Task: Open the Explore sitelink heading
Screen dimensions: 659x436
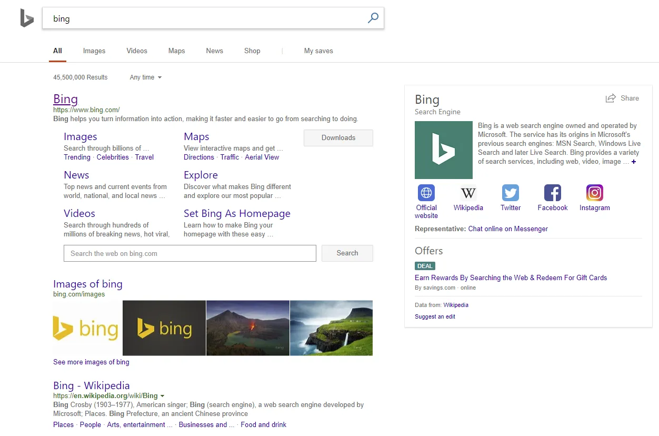Action: coord(201,175)
